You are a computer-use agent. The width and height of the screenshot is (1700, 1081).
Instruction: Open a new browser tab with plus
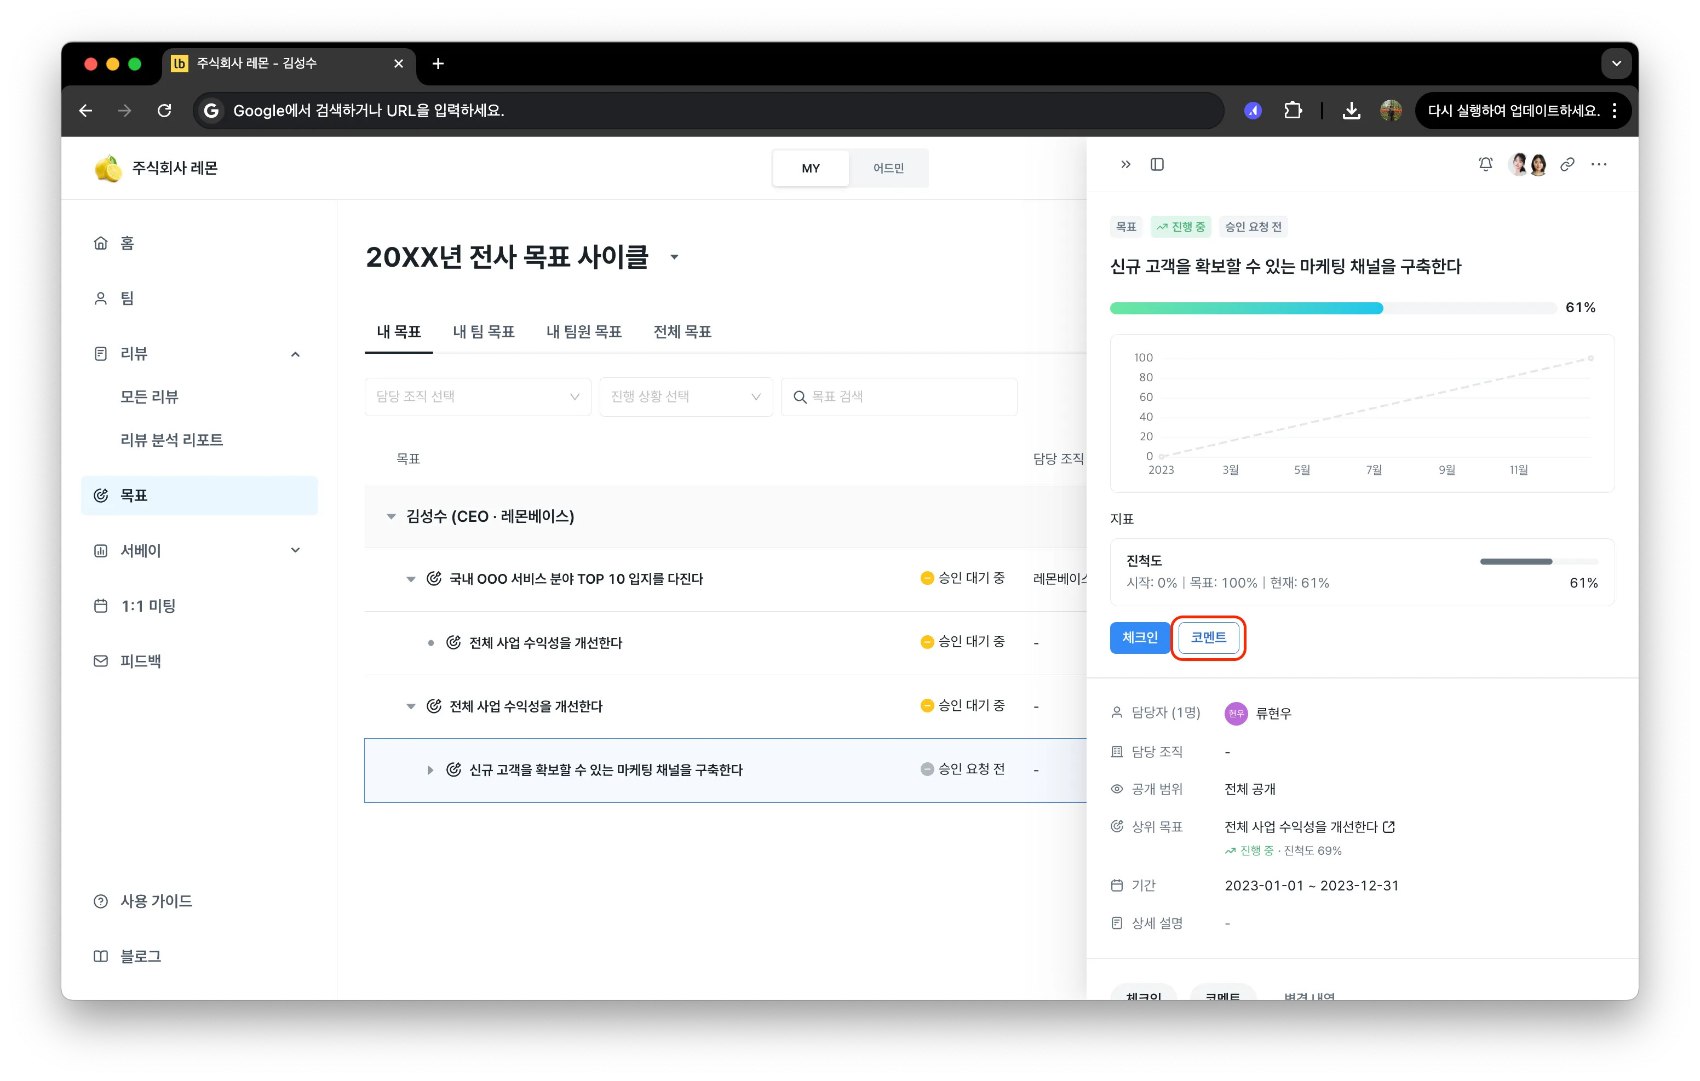[x=438, y=64]
